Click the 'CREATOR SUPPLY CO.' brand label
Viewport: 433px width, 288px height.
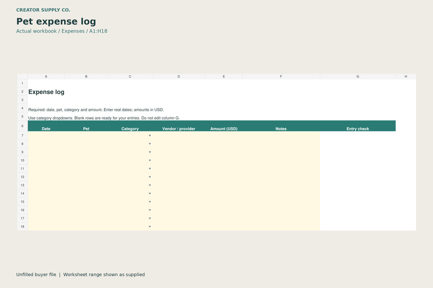point(43,10)
